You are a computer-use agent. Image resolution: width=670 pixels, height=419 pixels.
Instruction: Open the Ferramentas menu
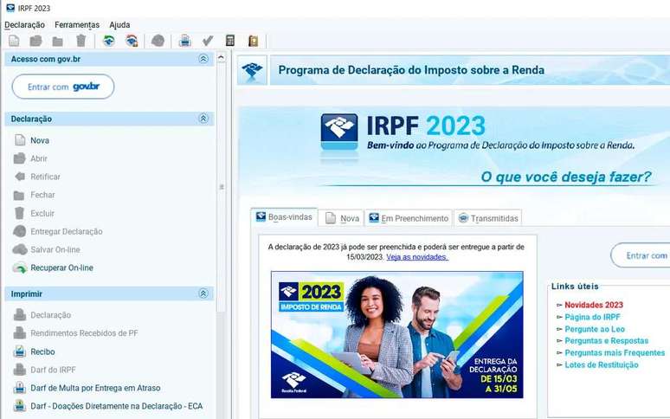click(x=77, y=25)
